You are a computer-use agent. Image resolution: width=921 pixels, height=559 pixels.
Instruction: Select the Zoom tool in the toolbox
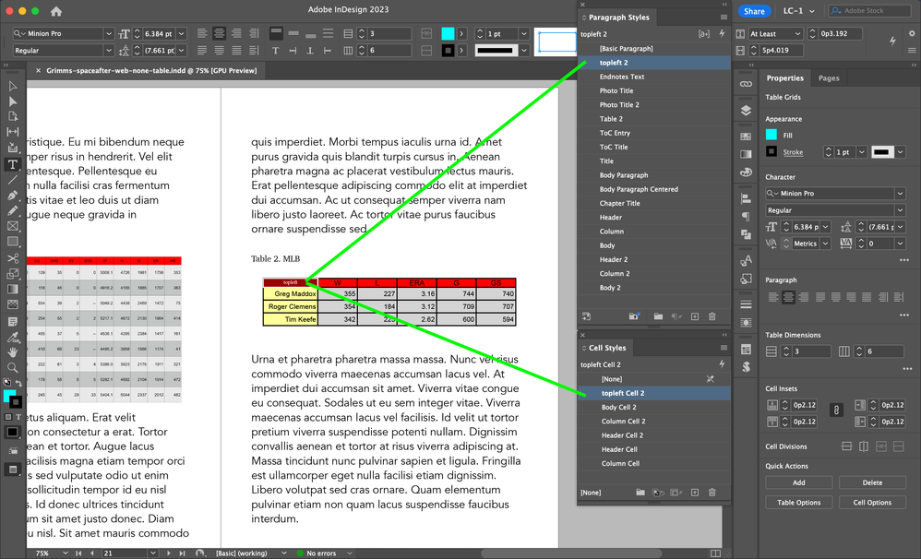pyautogui.click(x=13, y=367)
